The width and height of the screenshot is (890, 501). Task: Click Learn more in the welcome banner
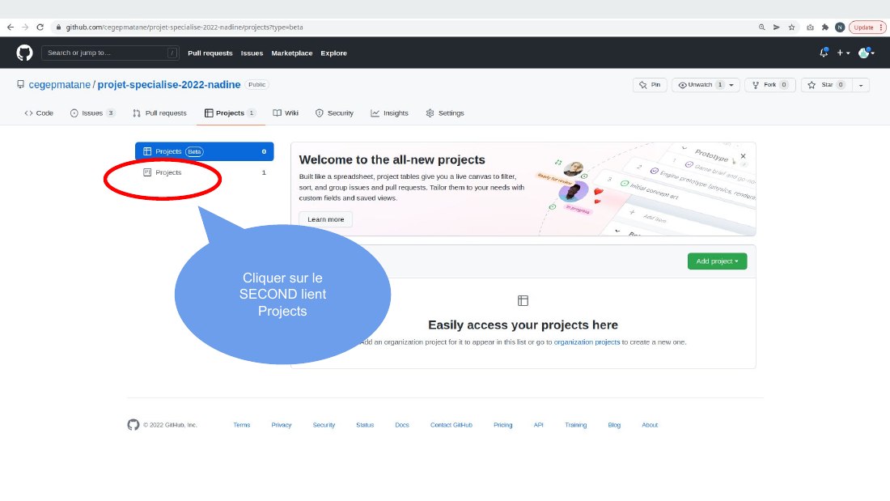(x=326, y=219)
